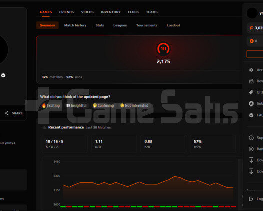Click the verified checkmark badge

pos(3,75)
